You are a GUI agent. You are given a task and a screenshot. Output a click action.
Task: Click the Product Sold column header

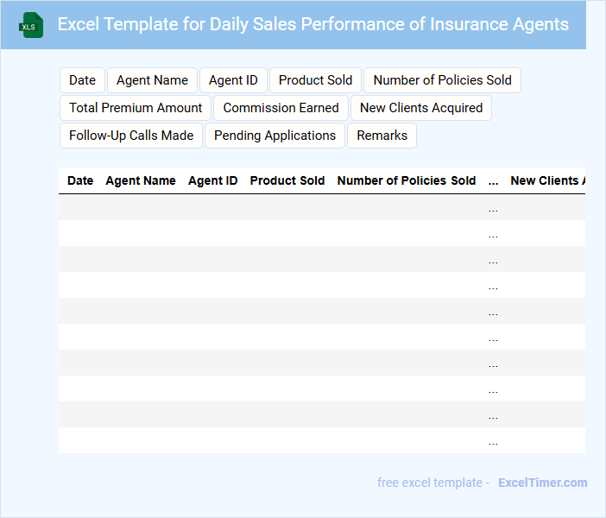(x=287, y=180)
